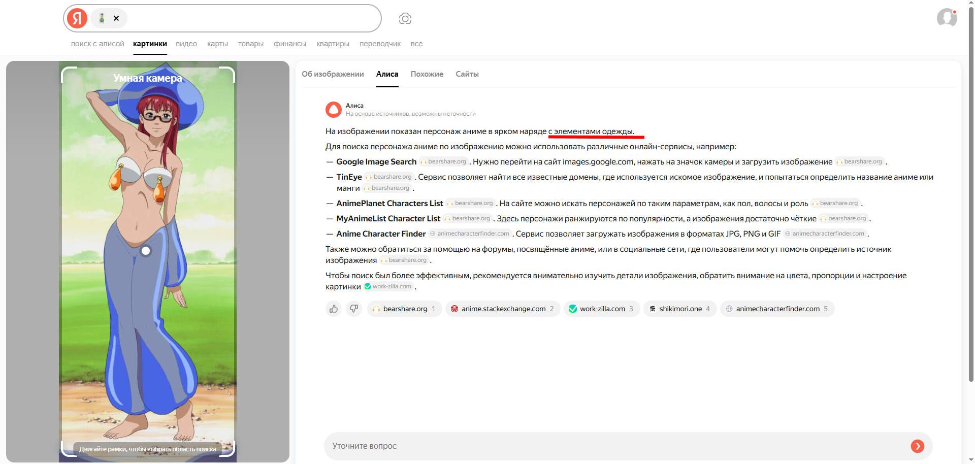Expand the все services menu

[x=416, y=44]
